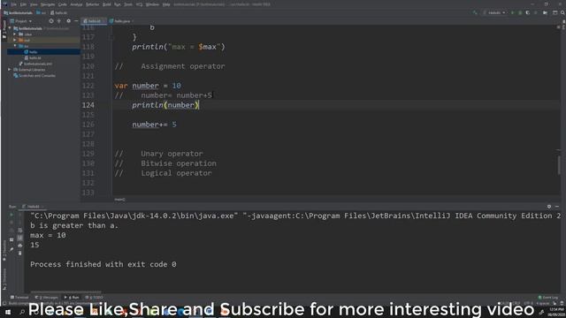Viewport: 566px width, 318px height.
Task: Open the Terminal tool window tab
Action: (x=19, y=298)
